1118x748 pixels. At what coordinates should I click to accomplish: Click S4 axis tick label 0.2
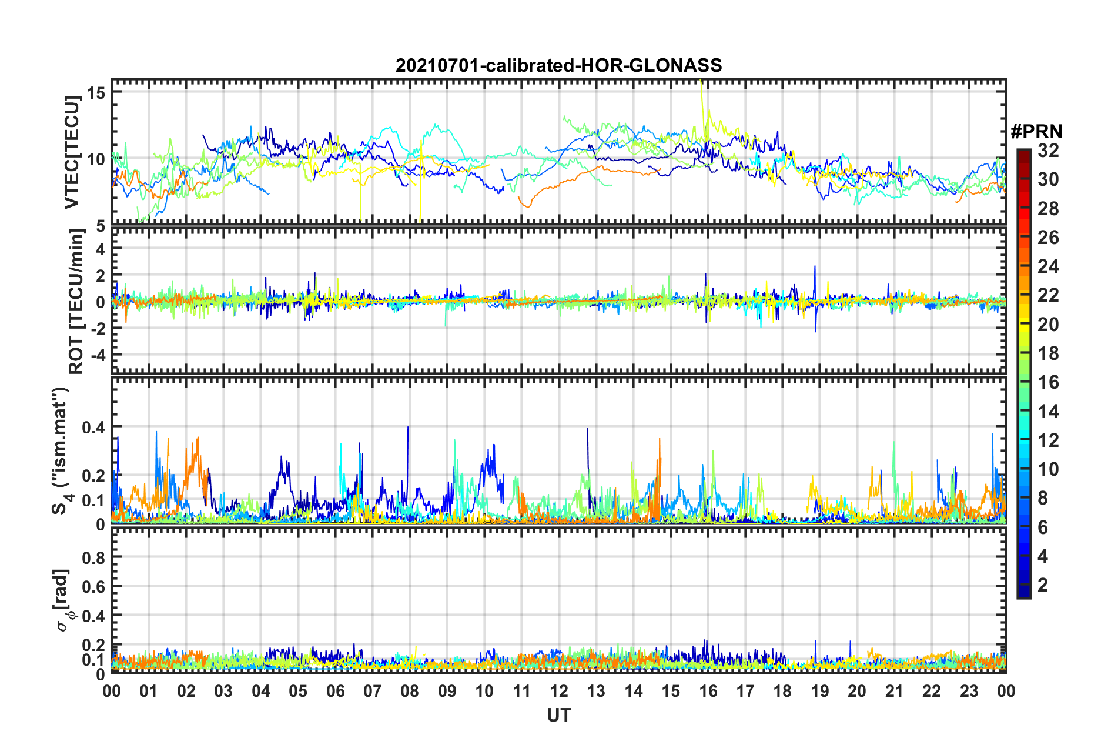click(94, 476)
